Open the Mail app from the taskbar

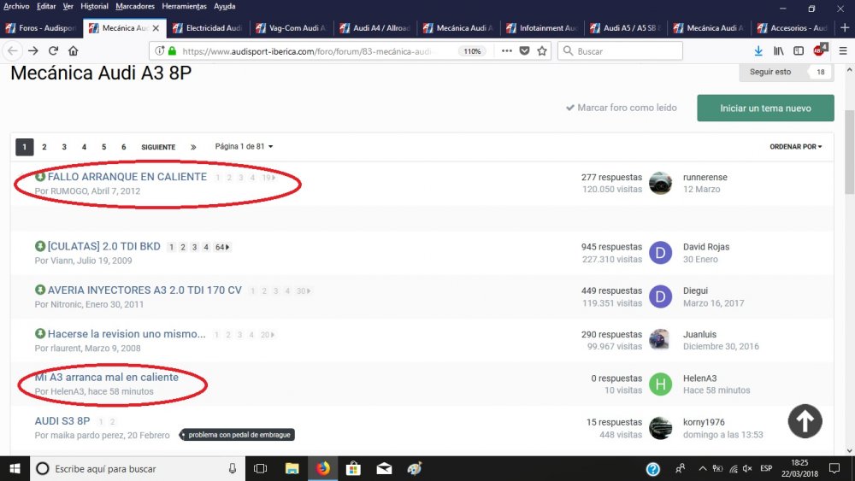[x=384, y=468]
